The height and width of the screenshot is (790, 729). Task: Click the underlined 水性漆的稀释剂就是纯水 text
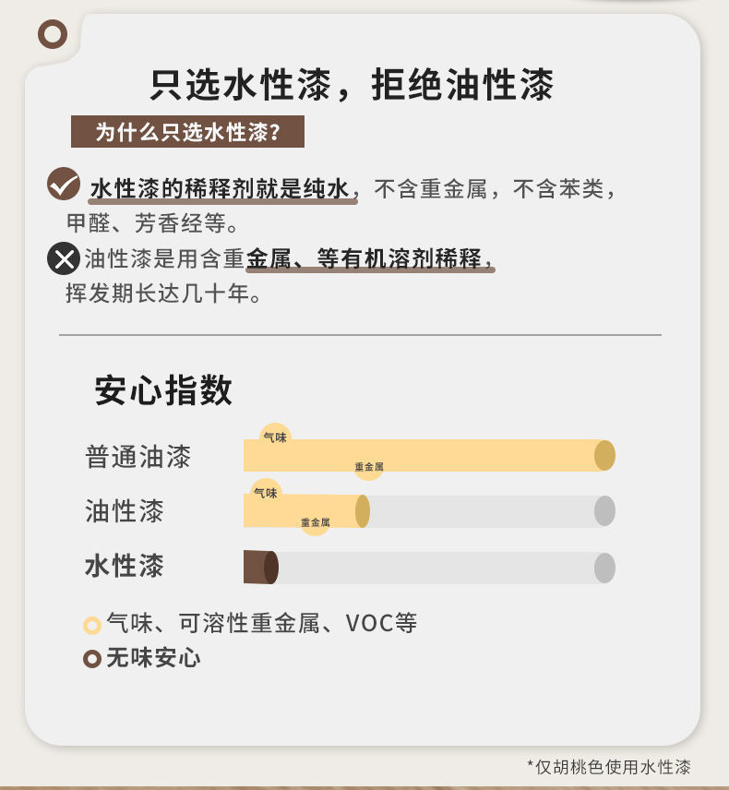pos(221,189)
